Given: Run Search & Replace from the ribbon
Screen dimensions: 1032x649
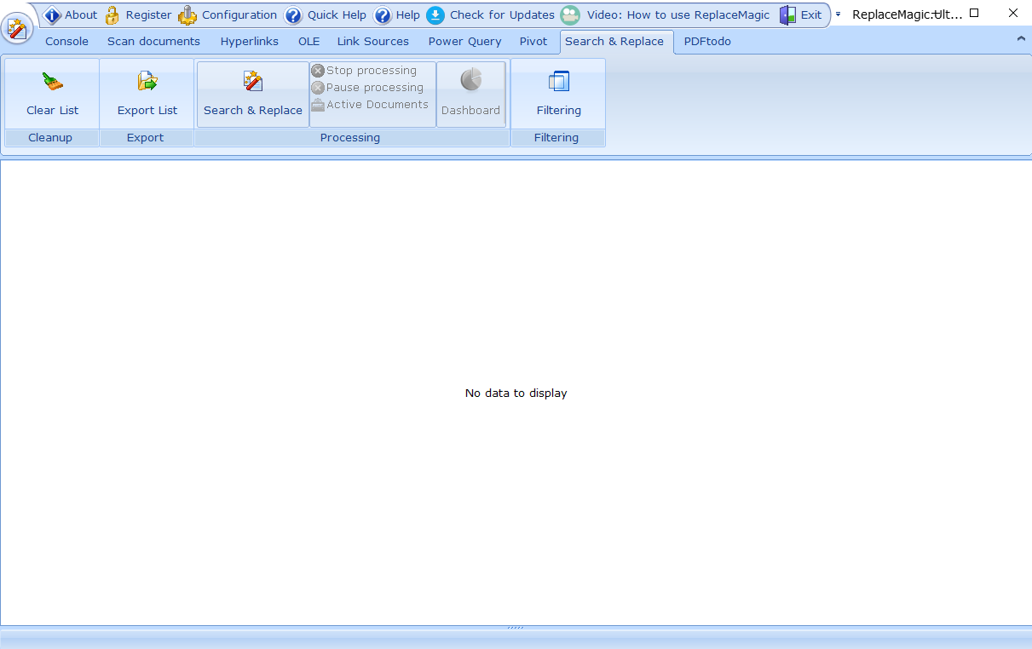Looking at the screenshot, I should tap(253, 94).
